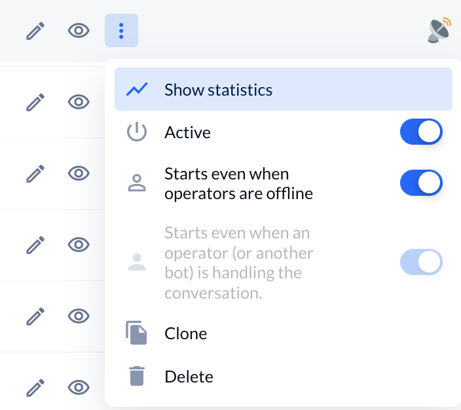
Task: Click the eye preview icon in the second row
Action: click(79, 102)
